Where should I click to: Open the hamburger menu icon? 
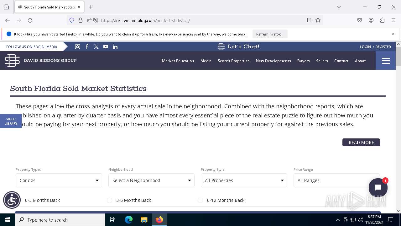(386, 61)
